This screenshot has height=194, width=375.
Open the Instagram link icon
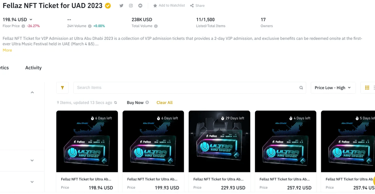click(x=131, y=6)
